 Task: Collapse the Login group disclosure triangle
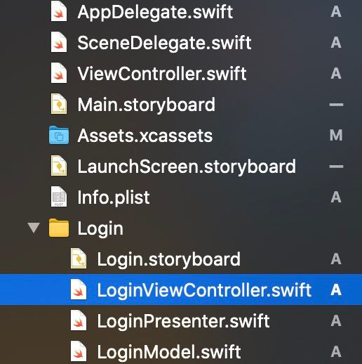pos(34,228)
